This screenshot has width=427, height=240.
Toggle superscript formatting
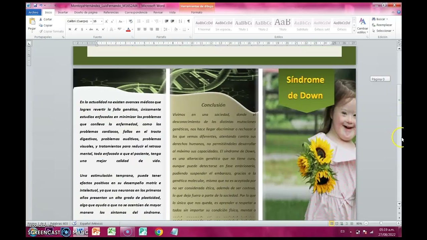point(103,29)
